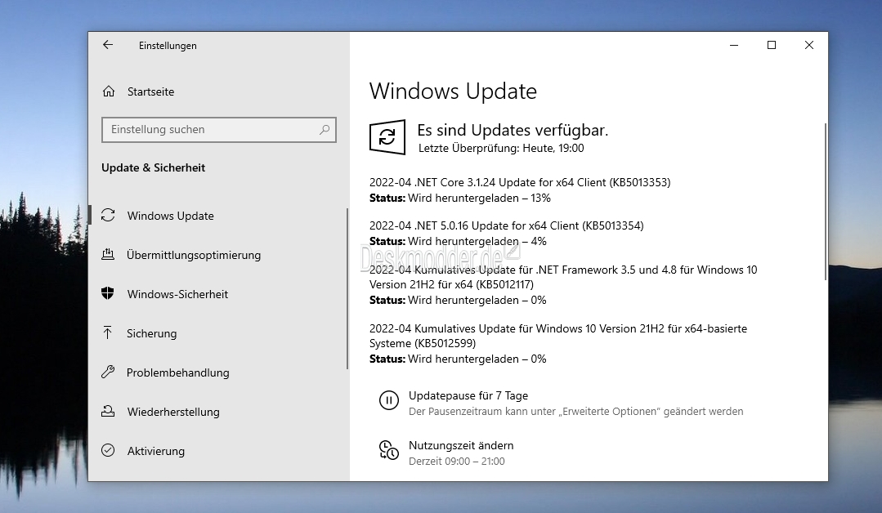
Task: Click the Aktivierung checkmark icon
Action: (x=108, y=451)
